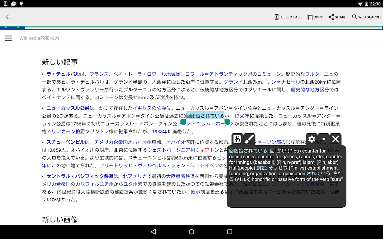Open the ペイ・ド・ラ・ロワール地域圏 link
The image size is (383, 239).
[x=147, y=74]
